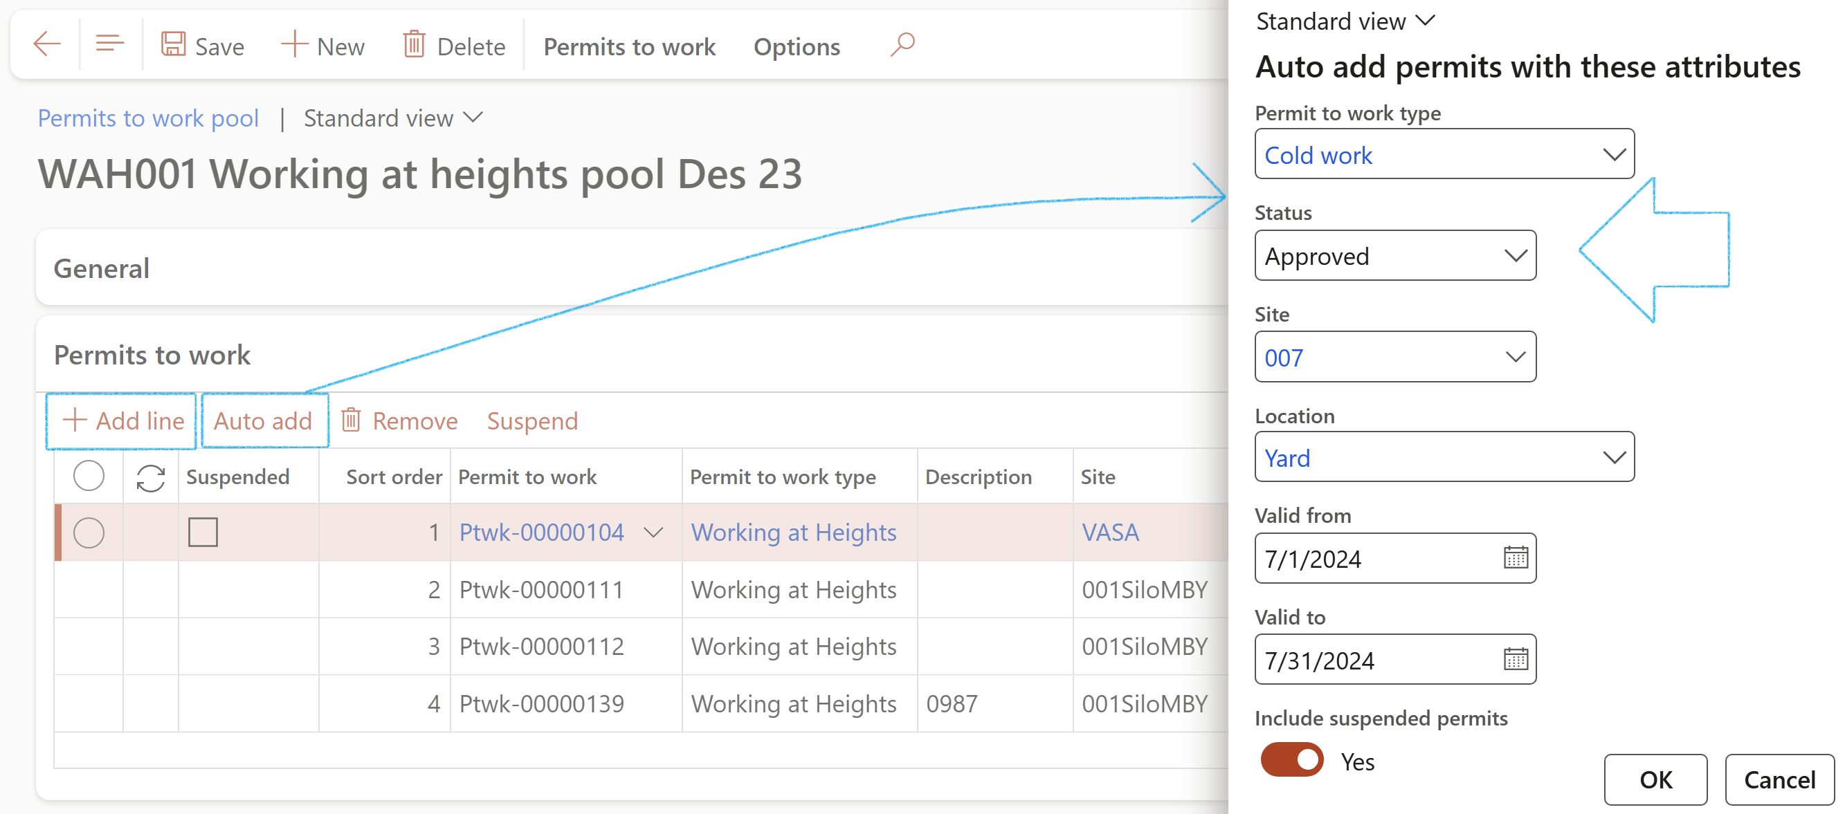The width and height of the screenshot is (1845, 814).
Task: Expand Standard view chevron in dialog
Action: (x=1426, y=21)
